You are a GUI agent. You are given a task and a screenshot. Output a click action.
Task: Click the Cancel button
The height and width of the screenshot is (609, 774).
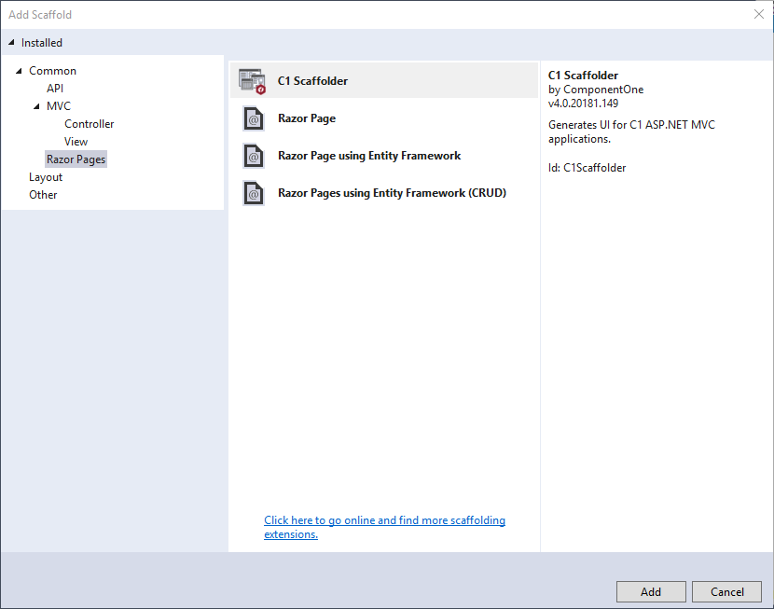726,591
